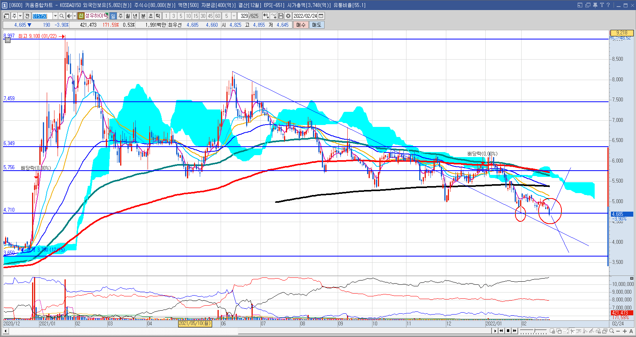
Task: Click the 421,473 volume tag on axis
Action: pyautogui.click(x=622, y=313)
